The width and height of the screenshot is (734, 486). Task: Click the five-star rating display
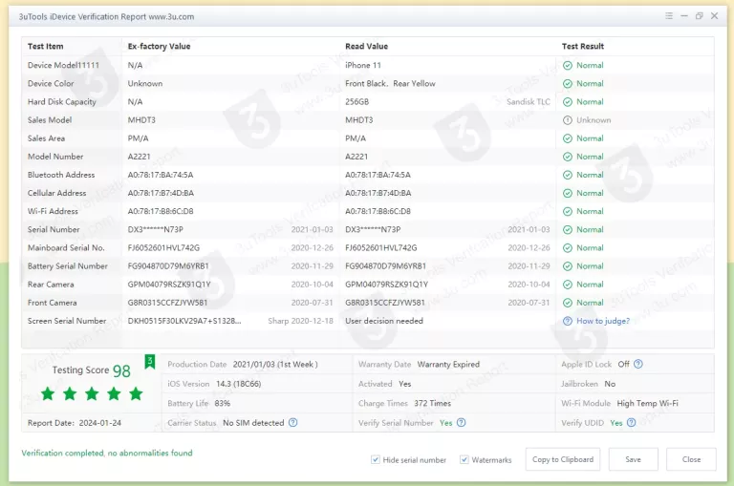click(x=92, y=393)
